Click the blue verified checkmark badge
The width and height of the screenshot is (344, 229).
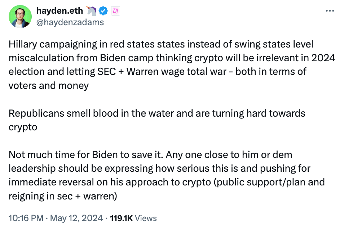click(x=103, y=11)
